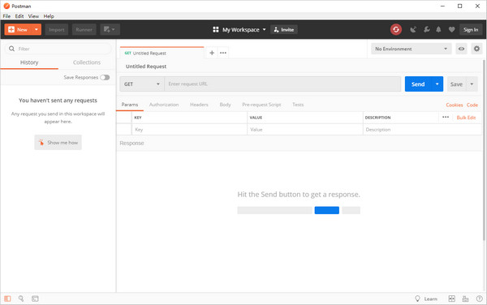Click the Show me how button
This screenshot has height=305, width=487.
tap(58, 143)
